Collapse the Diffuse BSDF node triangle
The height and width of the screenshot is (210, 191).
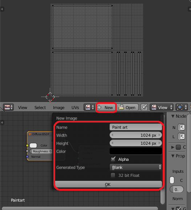(x=30, y=134)
